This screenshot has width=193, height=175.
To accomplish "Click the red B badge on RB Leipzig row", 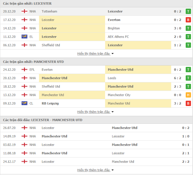I will click(x=188, y=103).
